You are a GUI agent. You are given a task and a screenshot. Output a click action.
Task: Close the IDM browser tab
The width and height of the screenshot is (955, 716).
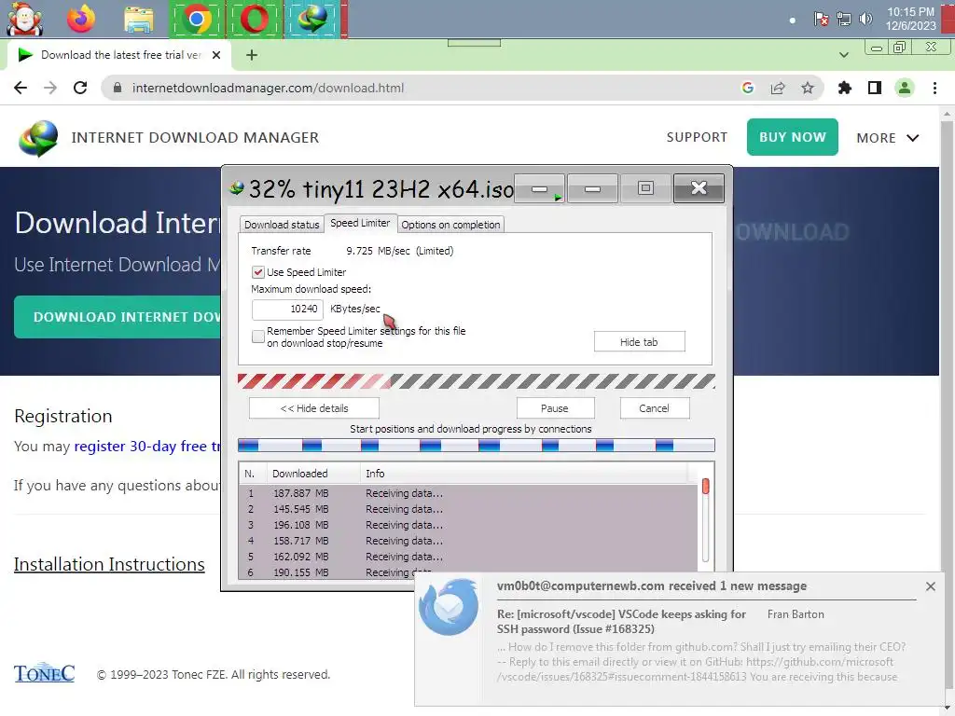(216, 55)
